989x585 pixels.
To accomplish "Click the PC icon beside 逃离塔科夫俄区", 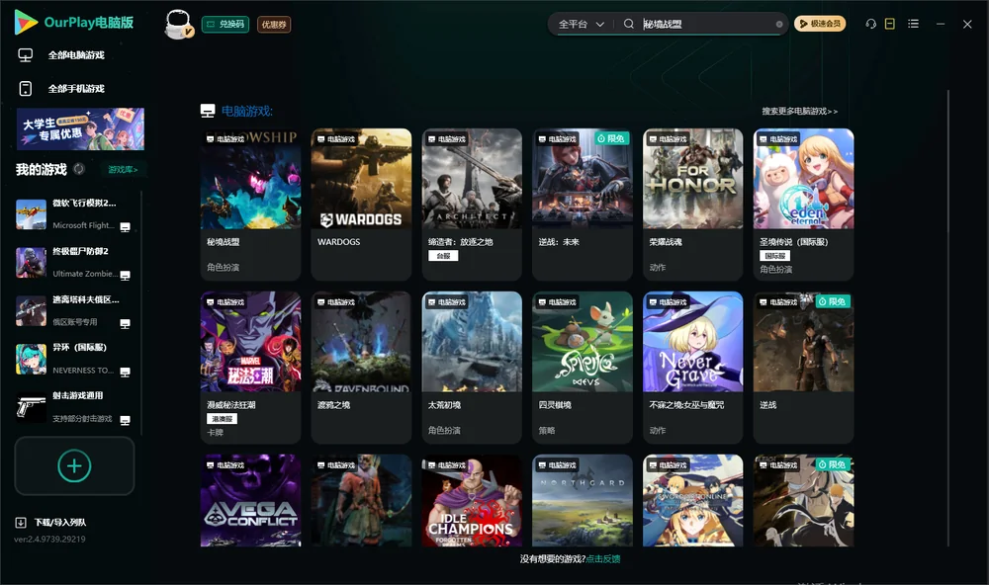I will (126, 324).
